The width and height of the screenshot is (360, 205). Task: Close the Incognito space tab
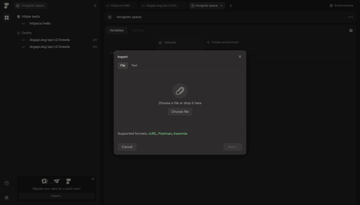pos(221,6)
